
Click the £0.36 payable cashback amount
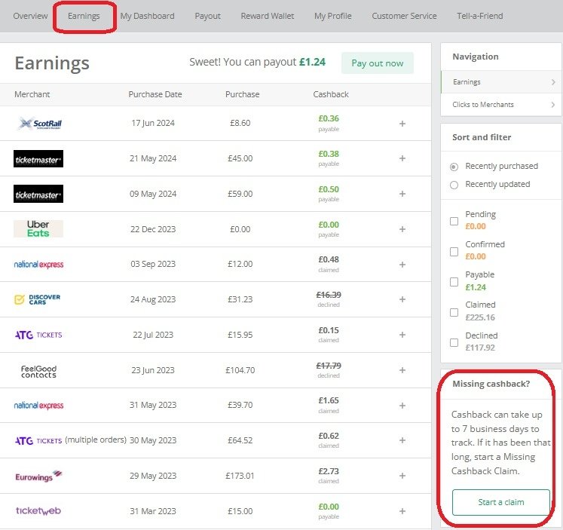[x=329, y=118]
